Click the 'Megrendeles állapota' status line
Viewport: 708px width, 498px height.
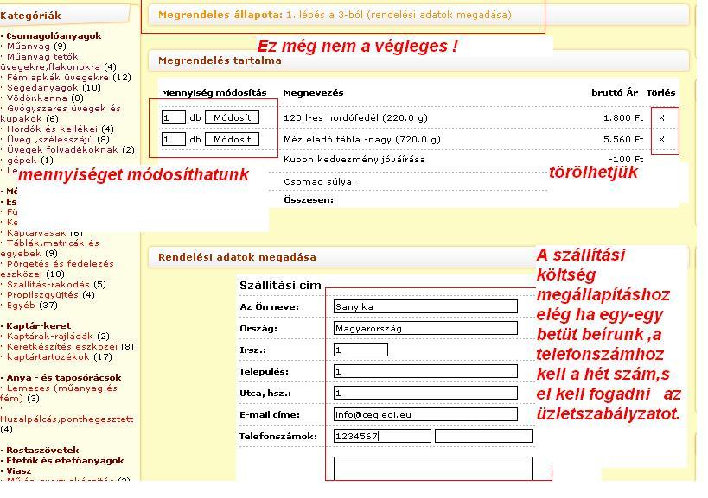[x=335, y=15]
